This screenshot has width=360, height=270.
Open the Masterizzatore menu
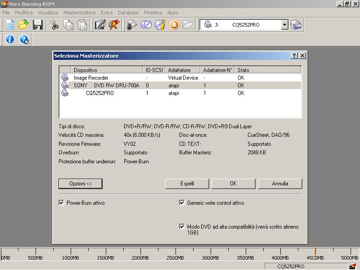click(x=80, y=13)
